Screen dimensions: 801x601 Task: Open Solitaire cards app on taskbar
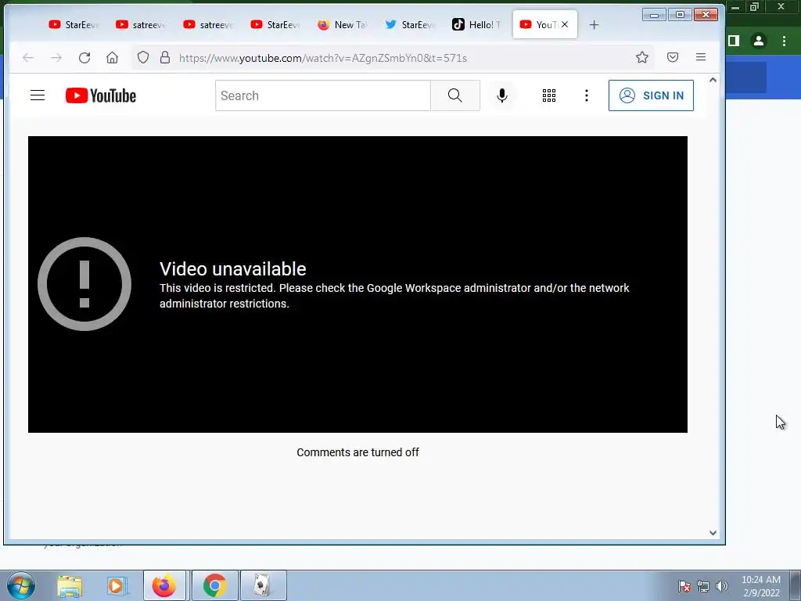pyautogui.click(x=263, y=585)
